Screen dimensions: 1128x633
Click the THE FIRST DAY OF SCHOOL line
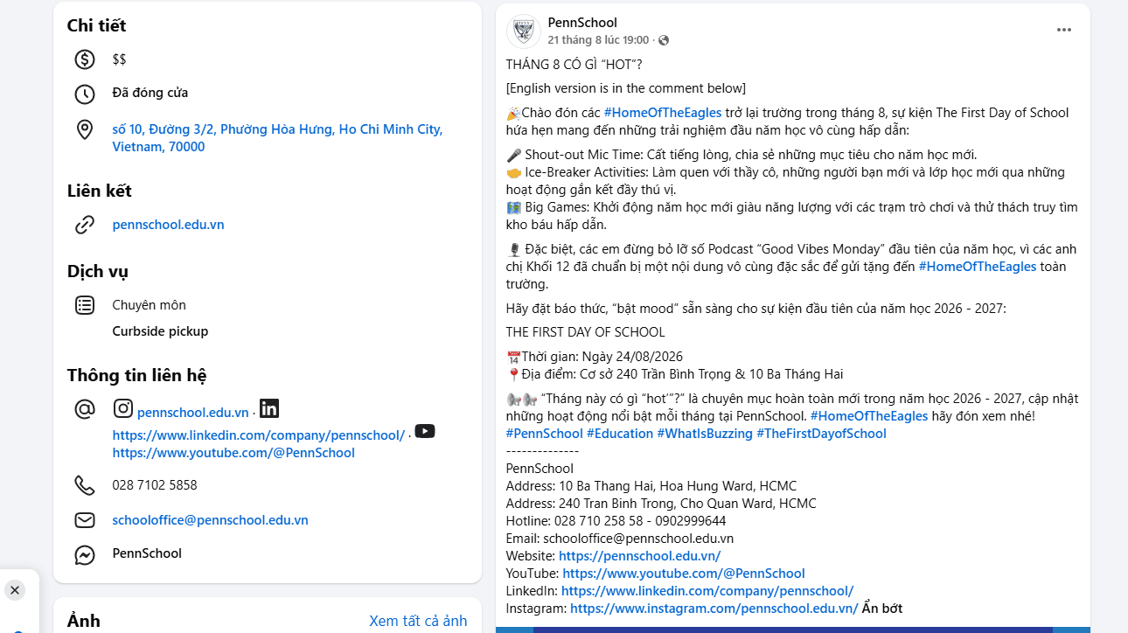click(586, 332)
